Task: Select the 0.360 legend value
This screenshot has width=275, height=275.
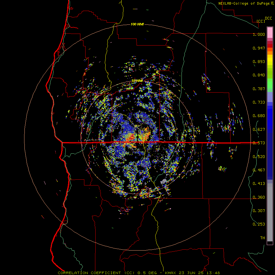Action: (x=259, y=197)
